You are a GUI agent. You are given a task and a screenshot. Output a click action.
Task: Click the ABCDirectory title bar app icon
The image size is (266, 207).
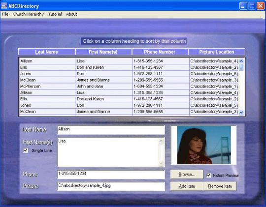[x=4, y=6]
